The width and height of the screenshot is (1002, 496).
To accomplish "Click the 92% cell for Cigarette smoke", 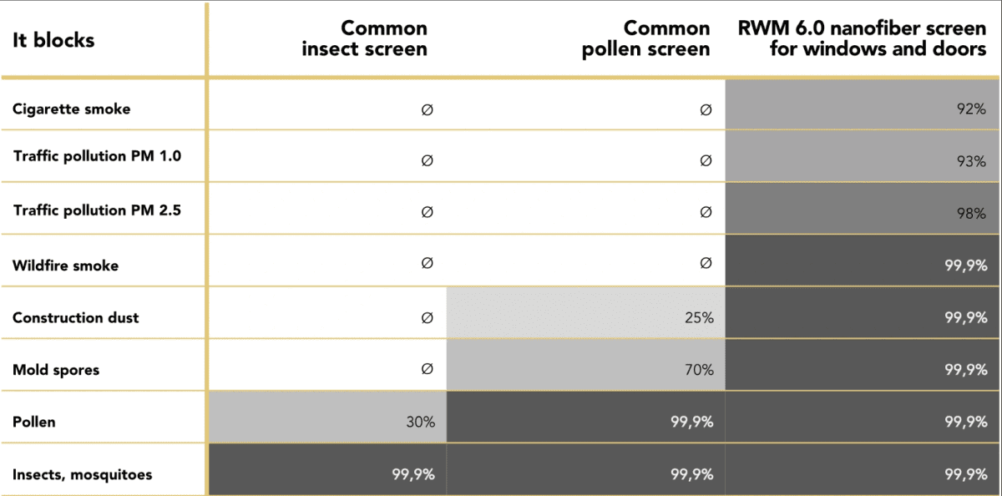I will click(x=972, y=109).
